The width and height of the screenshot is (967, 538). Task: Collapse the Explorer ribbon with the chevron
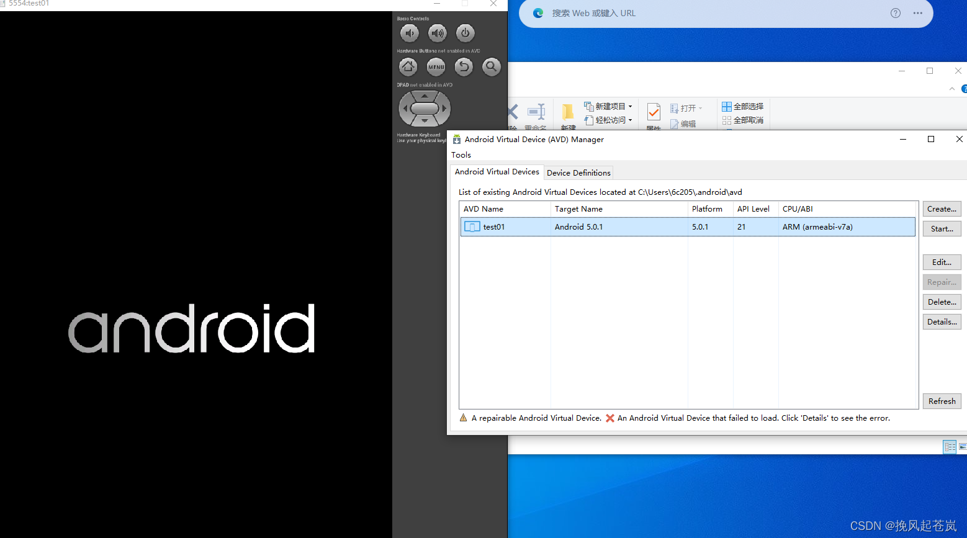[952, 89]
